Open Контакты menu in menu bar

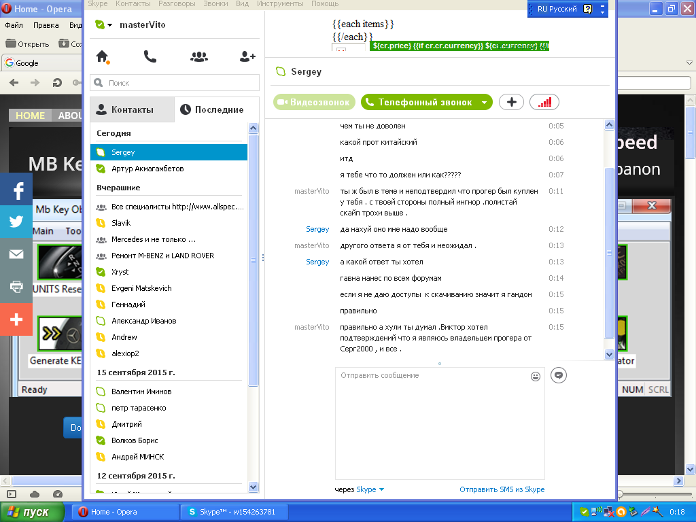coord(133,3)
